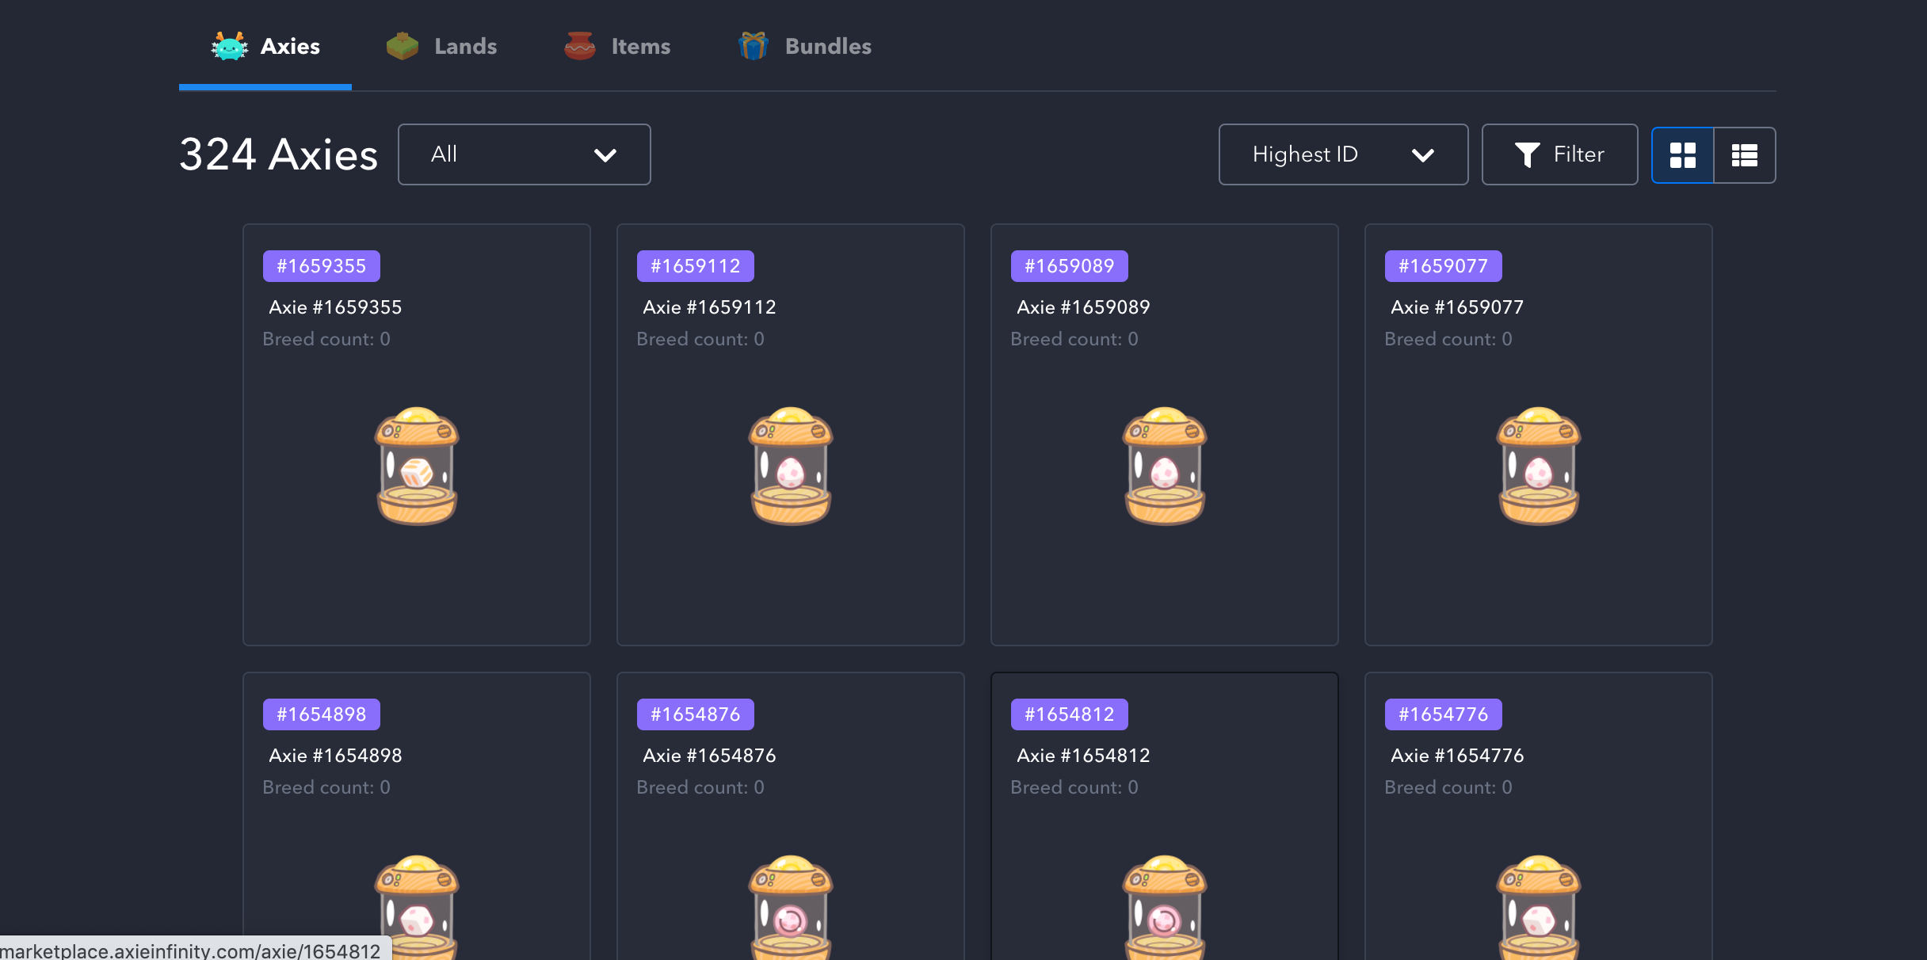Click the 'Axie #1654776' name text
1927x960 pixels.
pos(1457,756)
